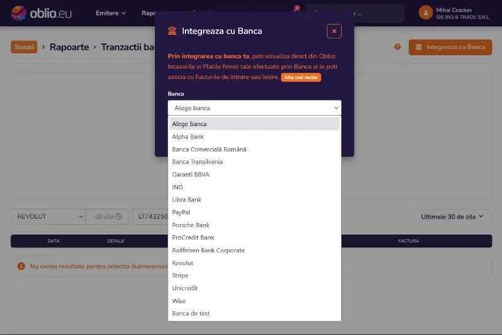Click the Rapoarte breadcrumb link
This screenshot has width=502, height=335.
[x=69, y=47]
